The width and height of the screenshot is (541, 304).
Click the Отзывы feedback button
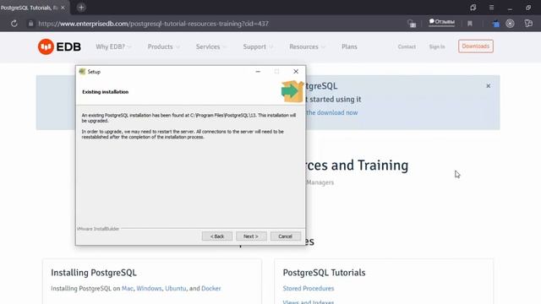point(441,22)
